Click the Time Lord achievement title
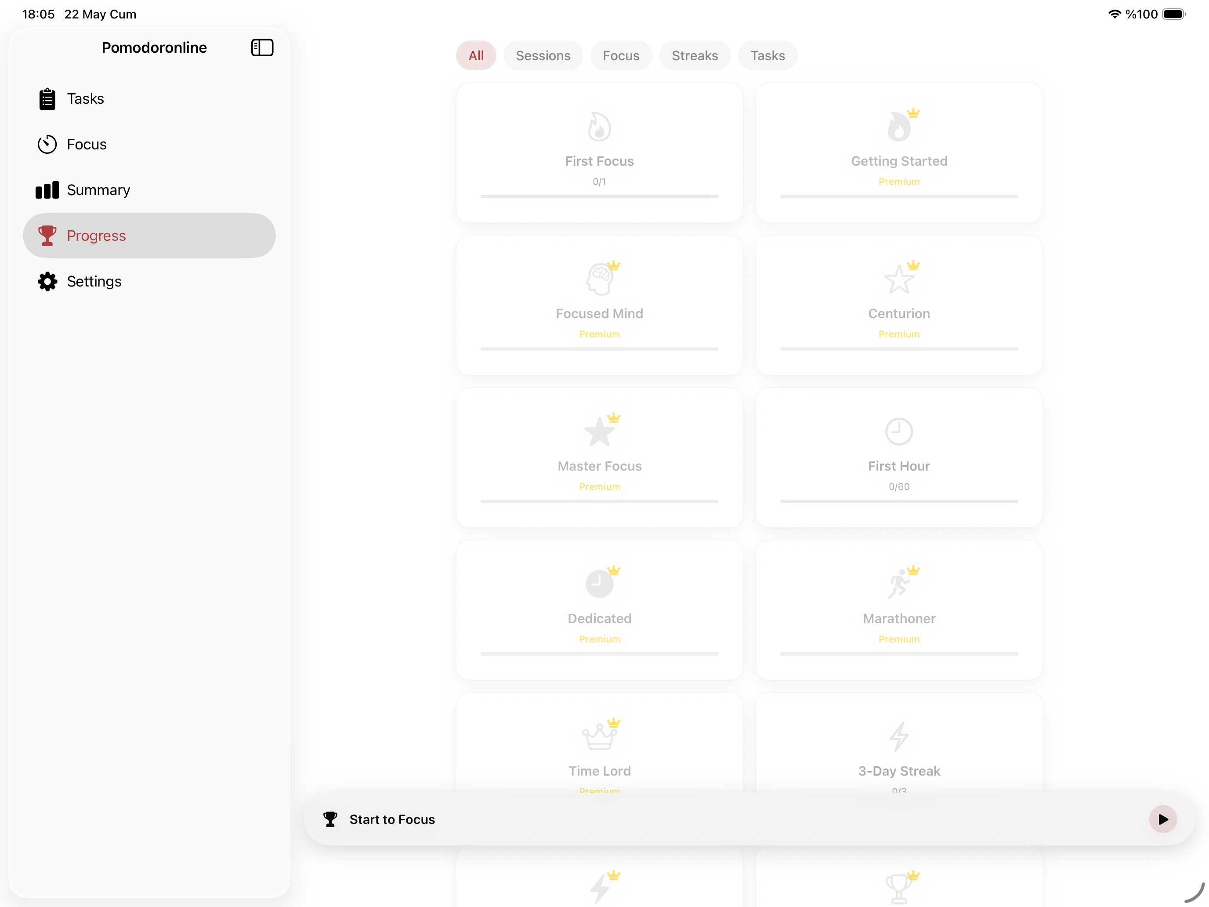The height and width of the screenshot is (907, 1209). [599, 771]
